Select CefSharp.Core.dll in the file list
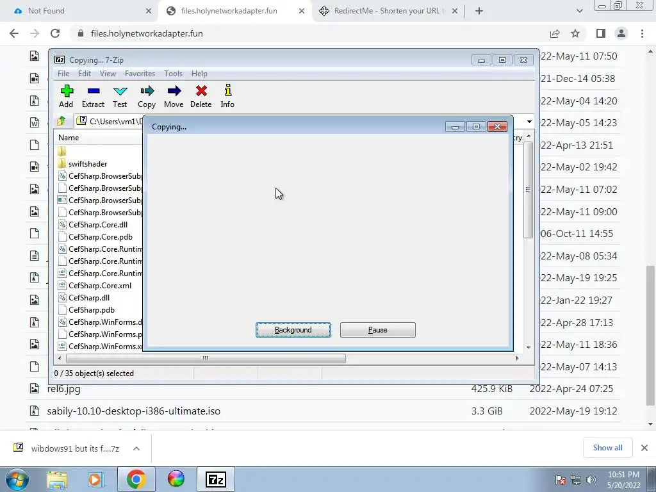 point(98,225)
